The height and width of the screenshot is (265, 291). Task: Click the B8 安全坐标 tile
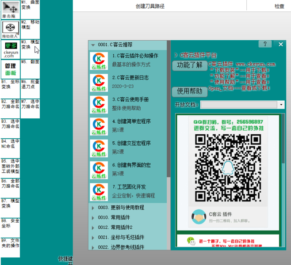(x=11, y=228)
